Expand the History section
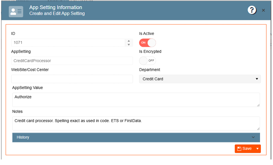This screenshot has height=165, width=273. click(x=136, y=137)
